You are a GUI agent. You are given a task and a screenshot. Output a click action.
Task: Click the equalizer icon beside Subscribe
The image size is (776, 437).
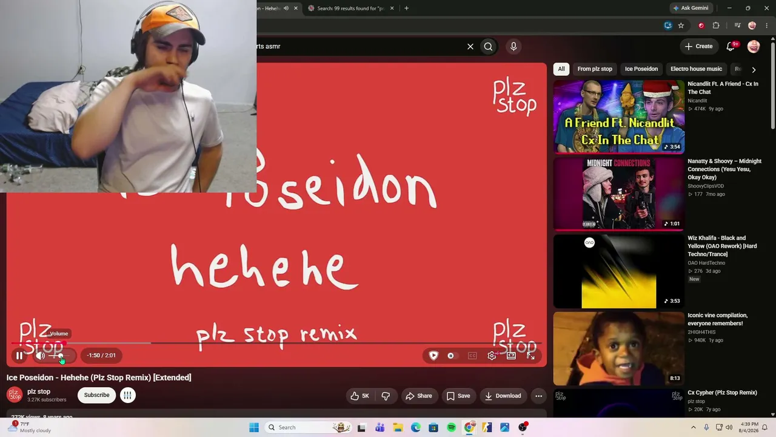(127, 395)
